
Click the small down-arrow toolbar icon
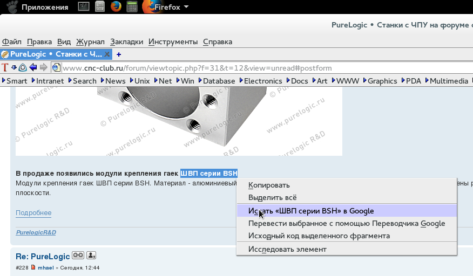click(14, 67)
